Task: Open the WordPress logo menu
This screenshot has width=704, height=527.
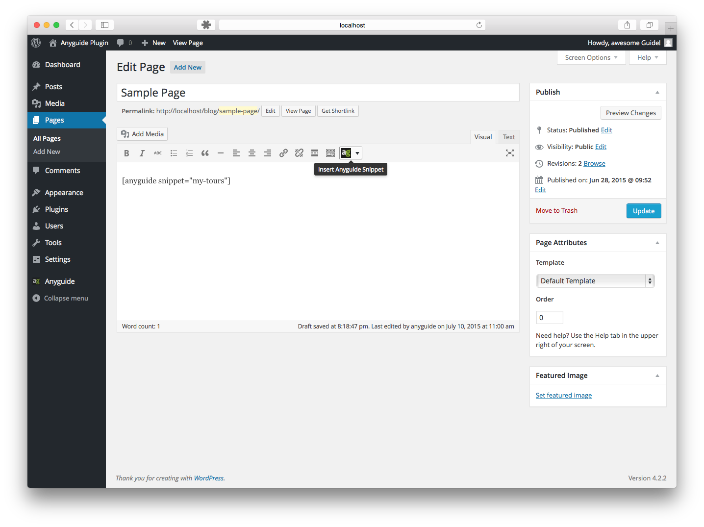Action: (x=36, y=43)
